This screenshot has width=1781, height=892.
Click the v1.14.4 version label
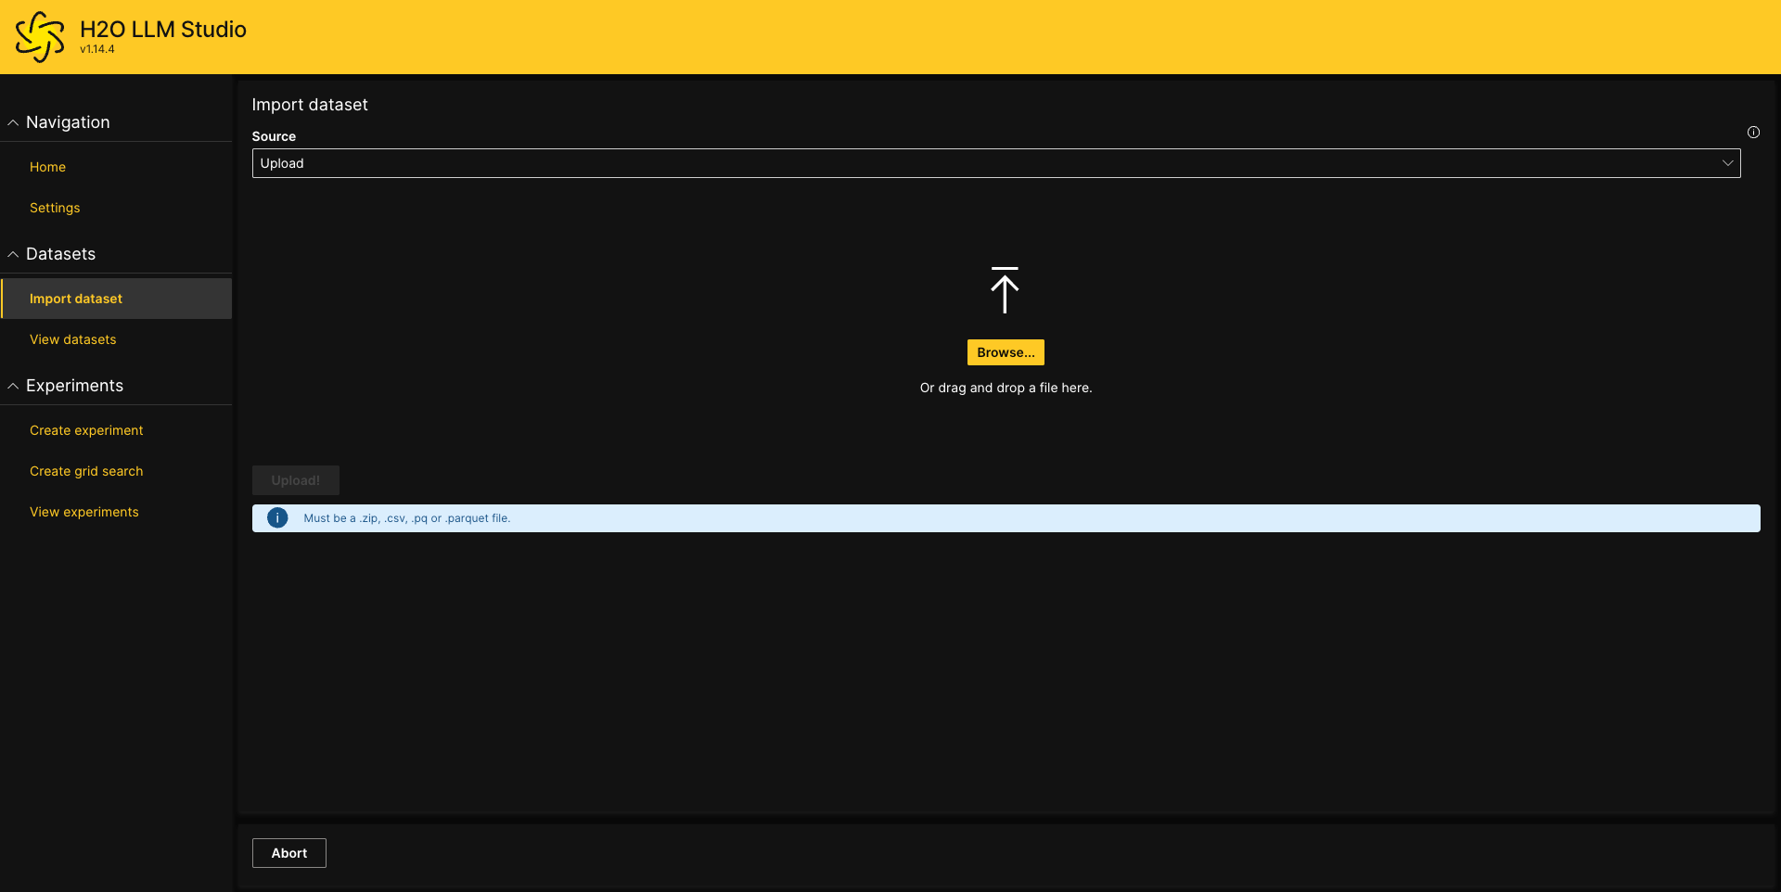click(97, 49)
